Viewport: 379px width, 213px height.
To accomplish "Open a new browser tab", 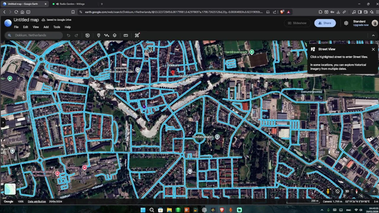I will pos(102,4).
